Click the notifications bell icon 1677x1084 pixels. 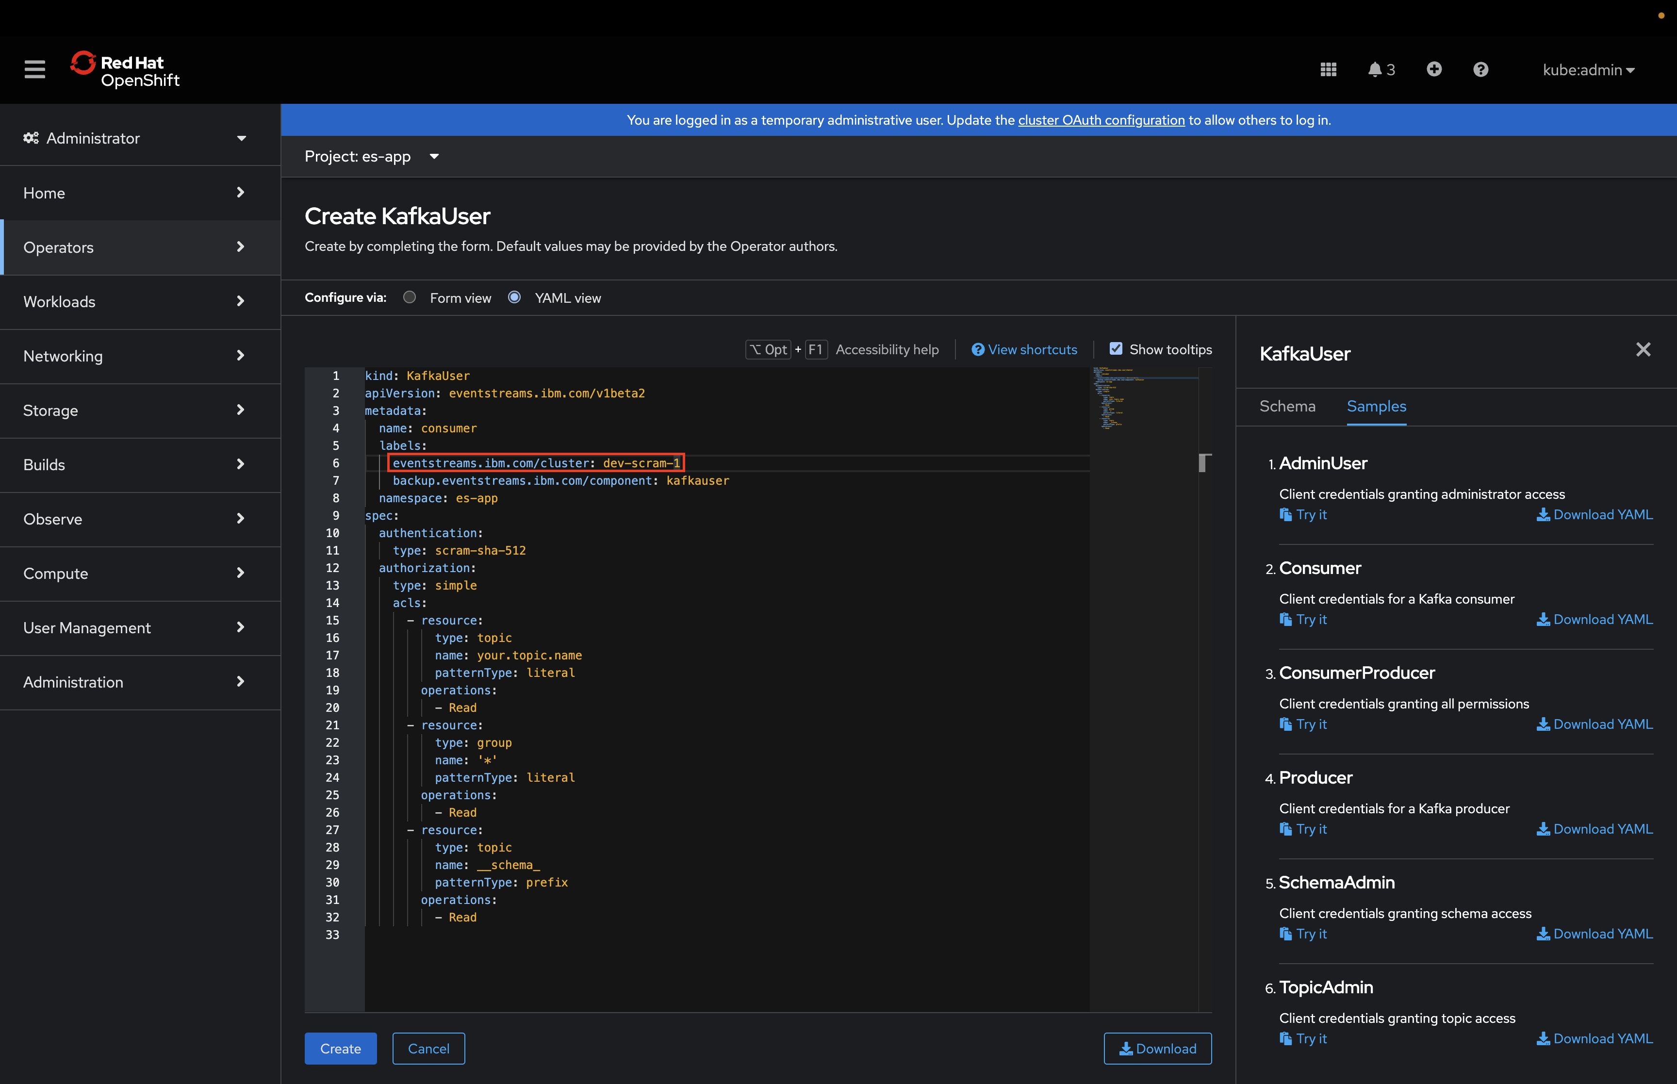(1375, 69)
